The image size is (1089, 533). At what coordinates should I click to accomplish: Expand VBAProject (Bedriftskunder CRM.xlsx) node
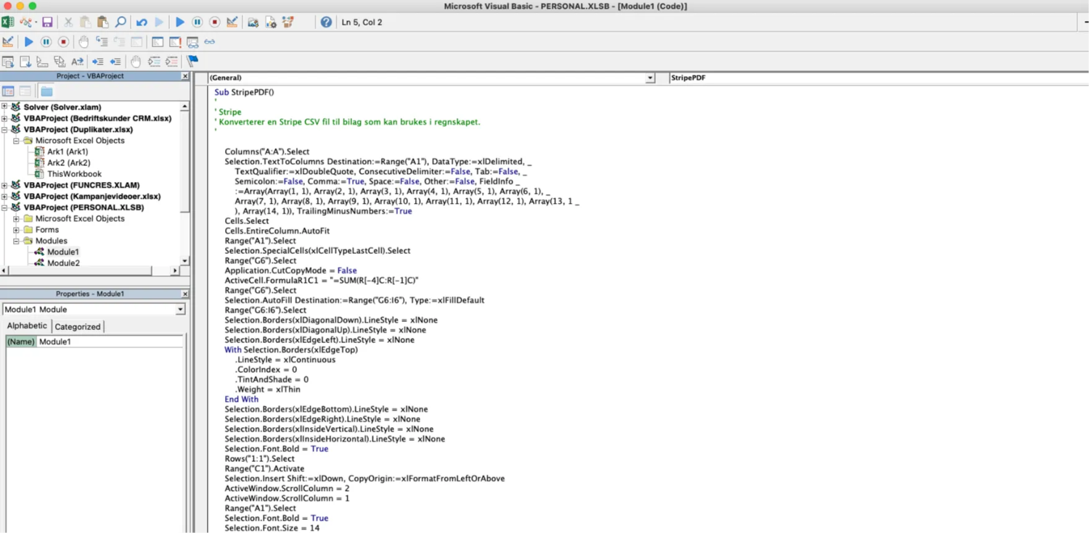point(4,118)
